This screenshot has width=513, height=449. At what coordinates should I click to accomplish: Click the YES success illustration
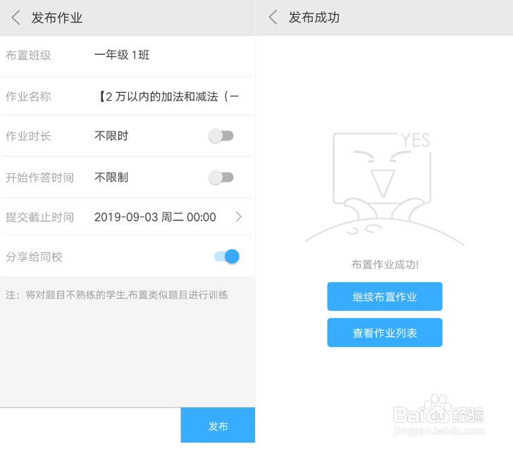tap(385, 188)
